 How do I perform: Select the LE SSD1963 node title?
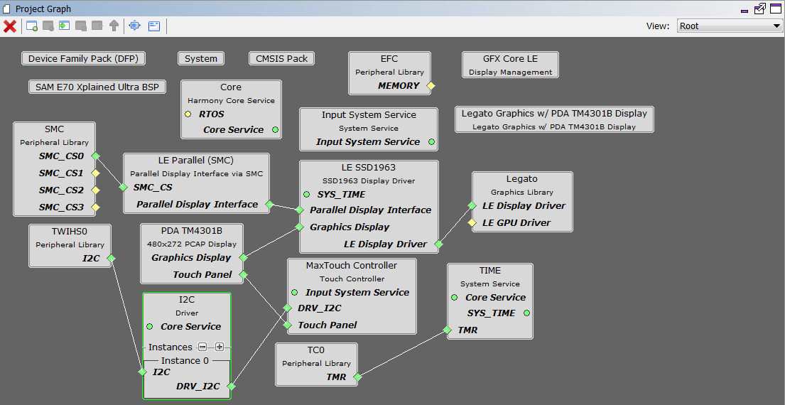click(x=369, y=167)
